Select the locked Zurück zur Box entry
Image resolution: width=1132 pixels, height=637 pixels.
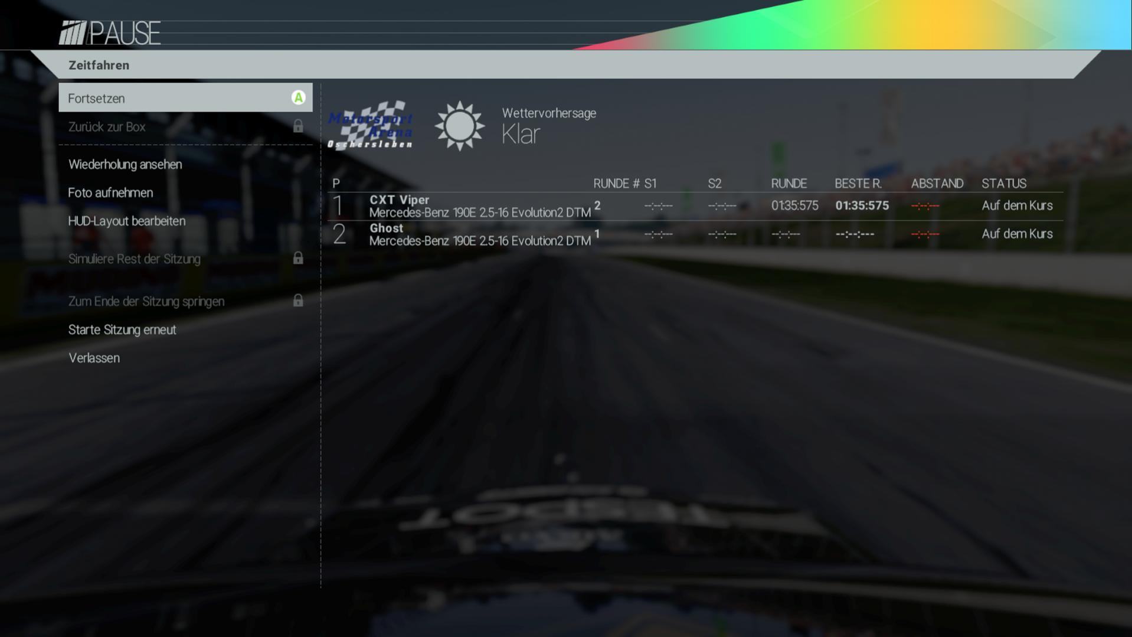[185, 126]
